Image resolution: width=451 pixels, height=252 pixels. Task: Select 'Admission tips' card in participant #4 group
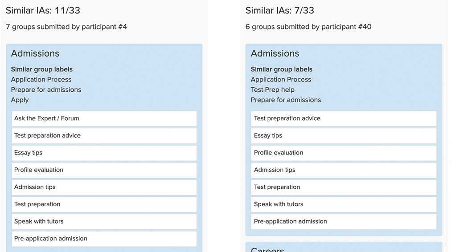click(104, 187)
